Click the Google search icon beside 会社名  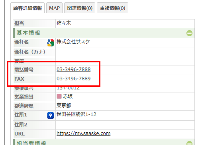(x=51, y=43)
